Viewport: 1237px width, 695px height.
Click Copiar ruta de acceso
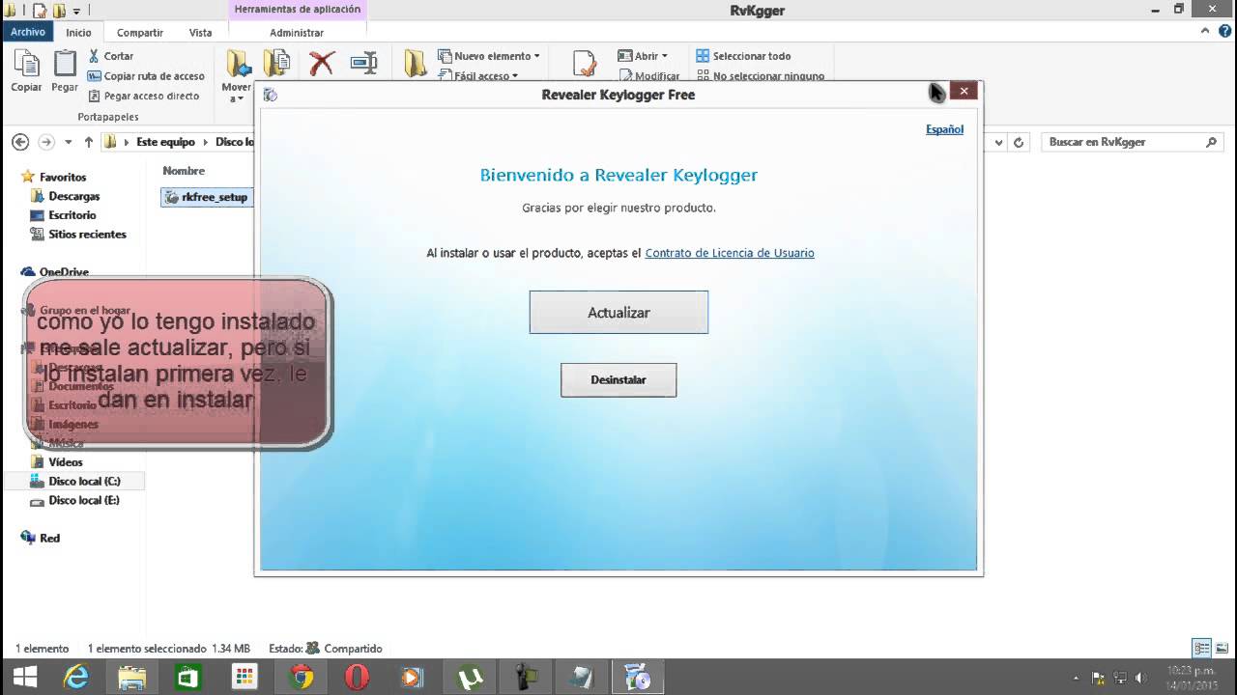[146, 76]
